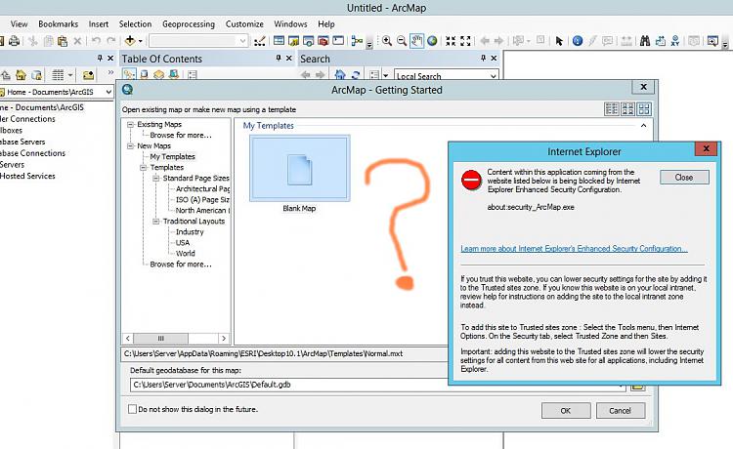
Task: Select the Select Elements arrow tool
Action: [559, 41]
